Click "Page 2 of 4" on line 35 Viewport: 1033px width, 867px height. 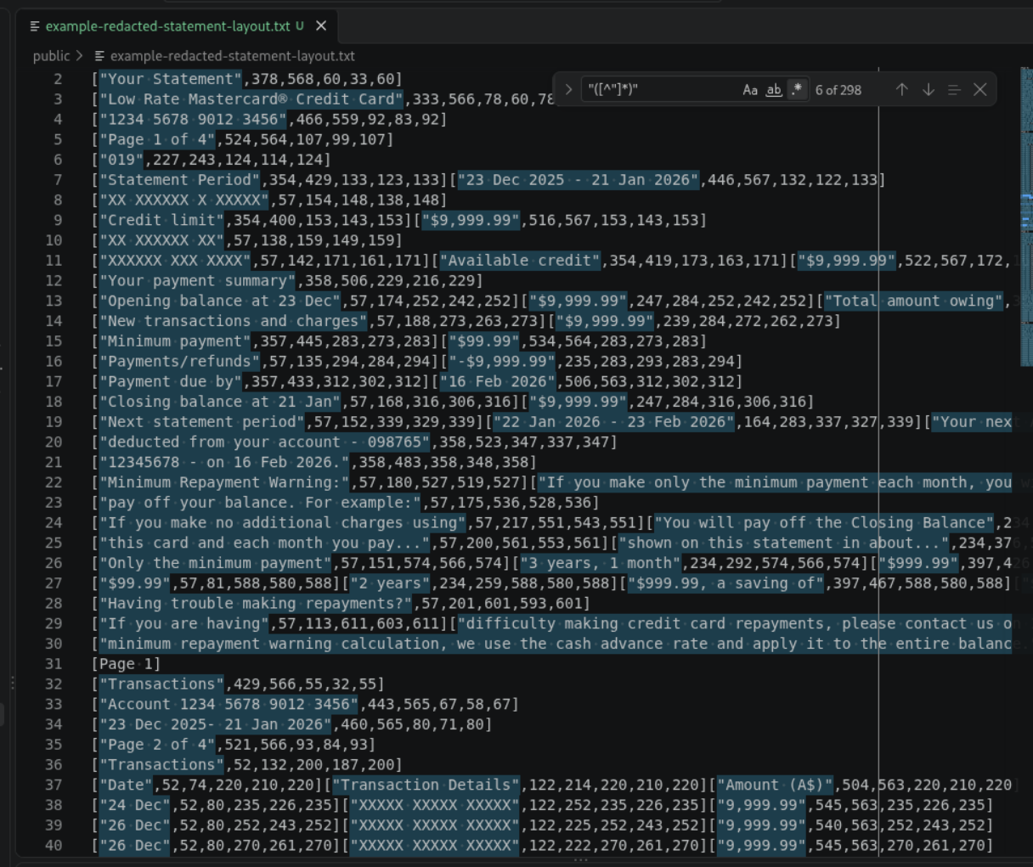158,745
